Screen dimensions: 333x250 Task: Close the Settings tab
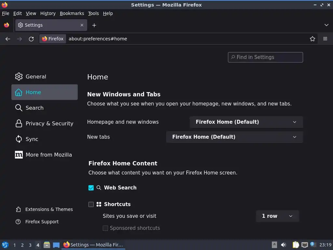[82, 25]
